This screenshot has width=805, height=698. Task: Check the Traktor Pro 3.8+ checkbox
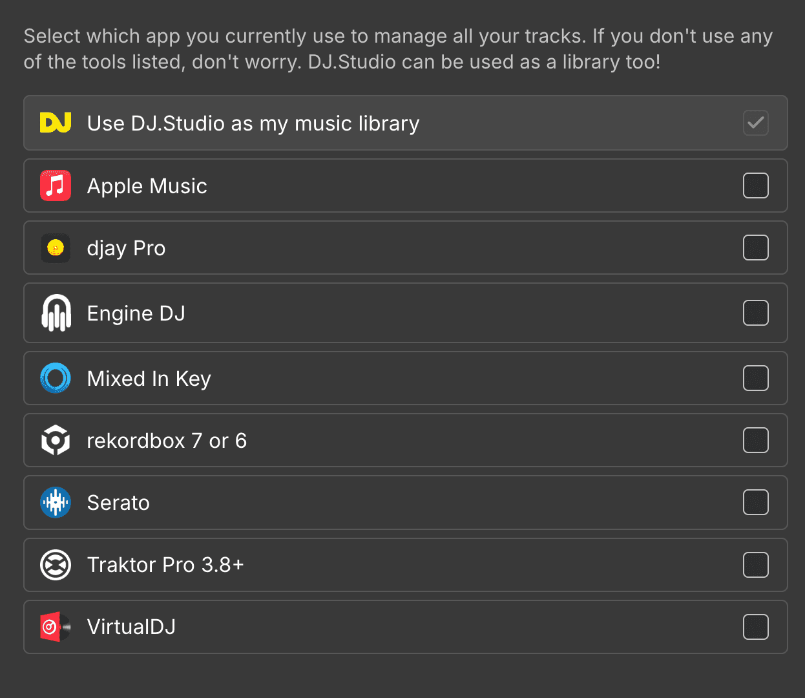point(755,565)
